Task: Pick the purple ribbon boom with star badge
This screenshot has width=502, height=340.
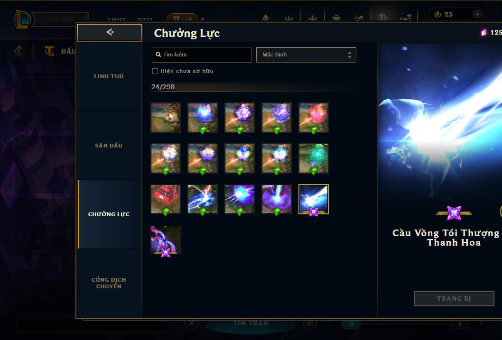Action: coord(166,240)
